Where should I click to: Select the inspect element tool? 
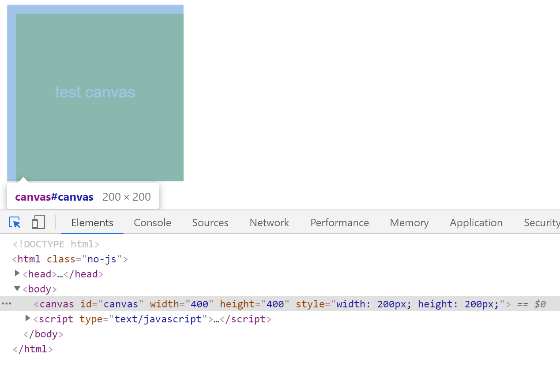click(x=15, y=222)
